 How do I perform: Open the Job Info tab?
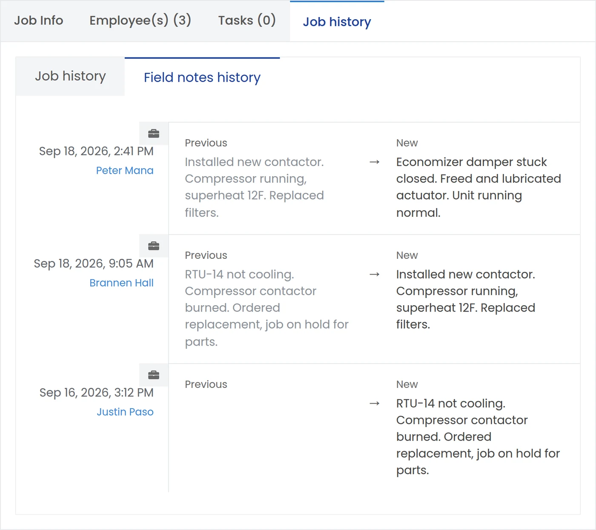point(39,20)
